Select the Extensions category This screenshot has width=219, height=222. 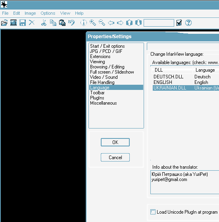coord(116,56)
